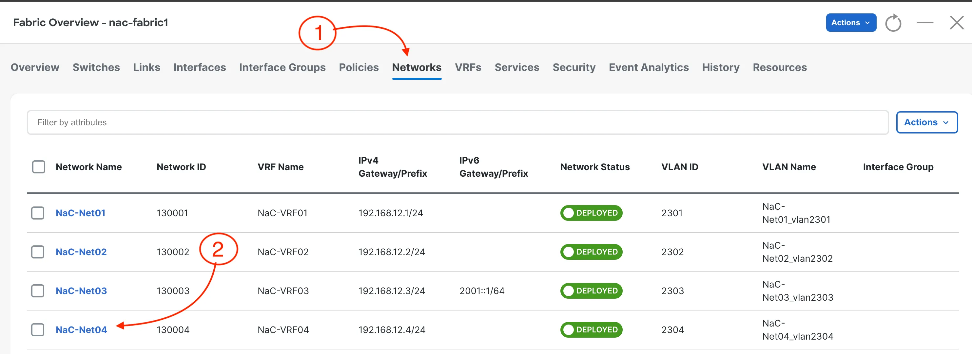
Task: Open NaC-Net04 network details
Action: click(81, 329)
